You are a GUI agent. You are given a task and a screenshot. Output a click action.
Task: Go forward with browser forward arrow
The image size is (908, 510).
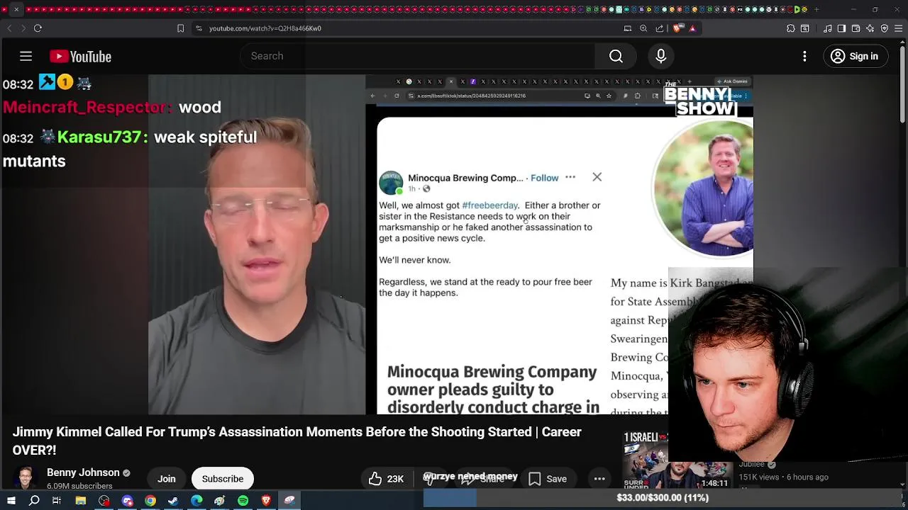point(23,28)
